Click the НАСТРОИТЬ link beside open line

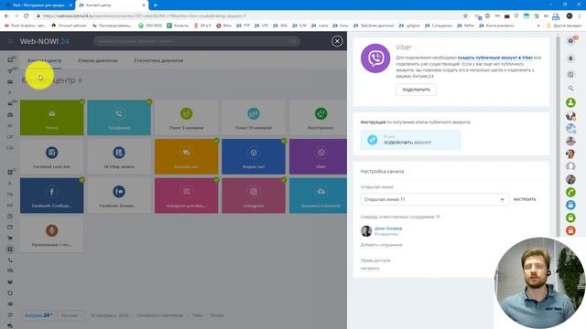coord(525,199)
